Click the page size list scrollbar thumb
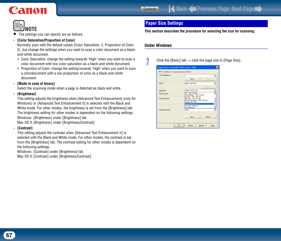Viewport: 281px width, 241px height. tap(215, 102)
